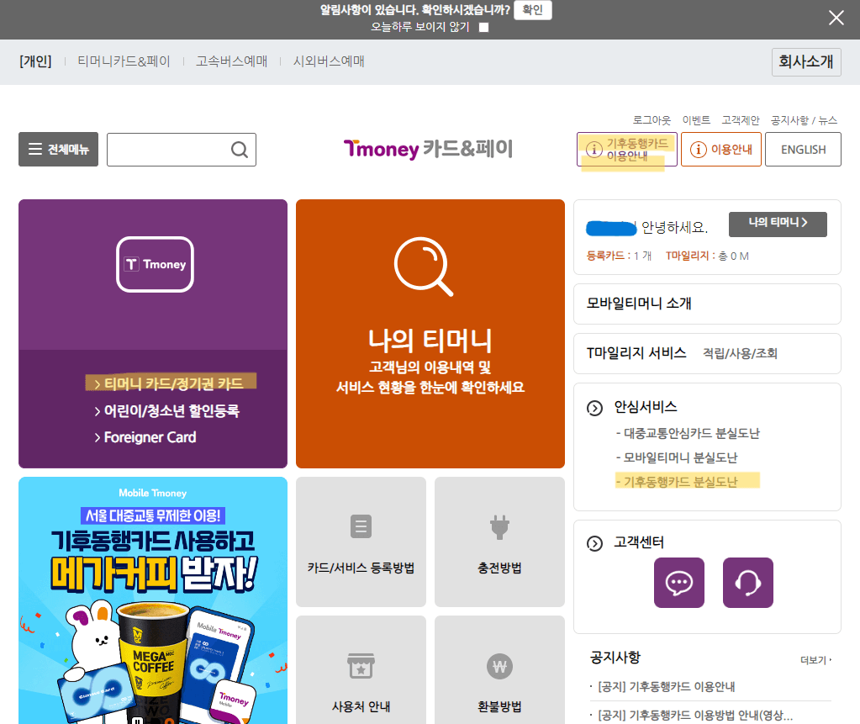Viewport: 860px width, 724px height.
Task: Open 충전방법 label
Action: pos(499,568)
